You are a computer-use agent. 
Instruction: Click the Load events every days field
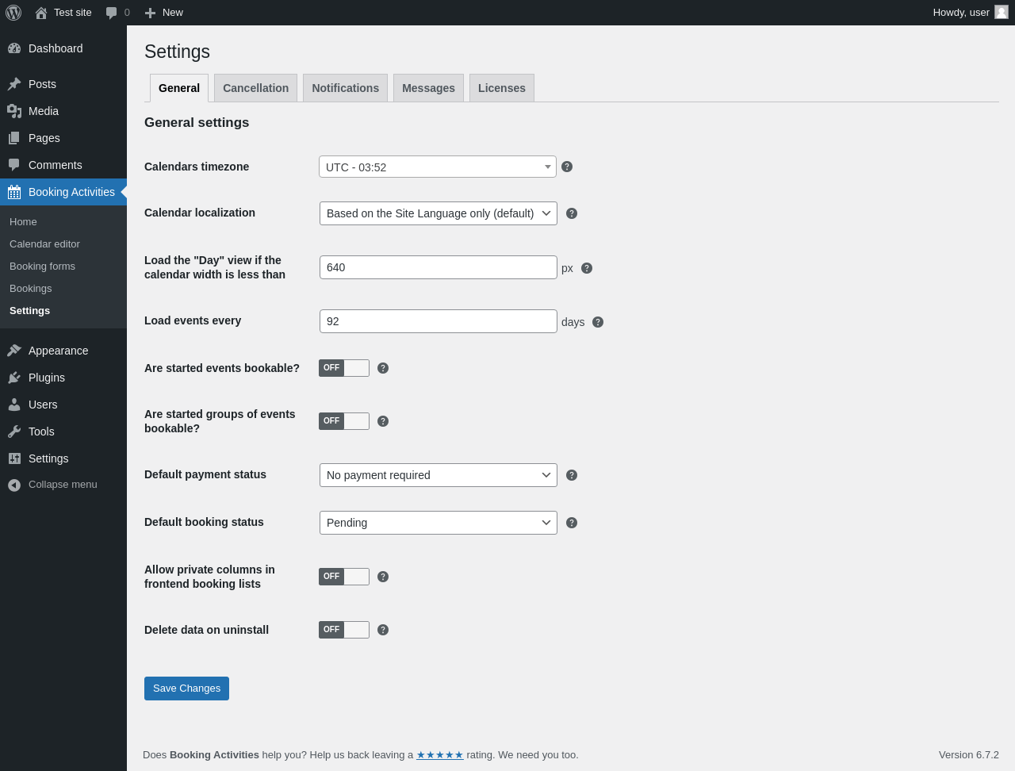point(439,321)
